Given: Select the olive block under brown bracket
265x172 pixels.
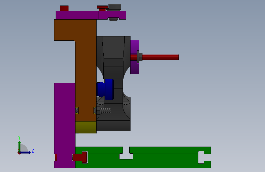Looking at the screenshot, I should [x=86, y=127].
